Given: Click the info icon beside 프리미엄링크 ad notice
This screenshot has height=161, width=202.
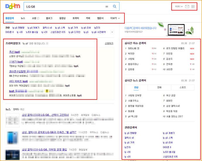Looking at the screenshot, I should [47, 43].
